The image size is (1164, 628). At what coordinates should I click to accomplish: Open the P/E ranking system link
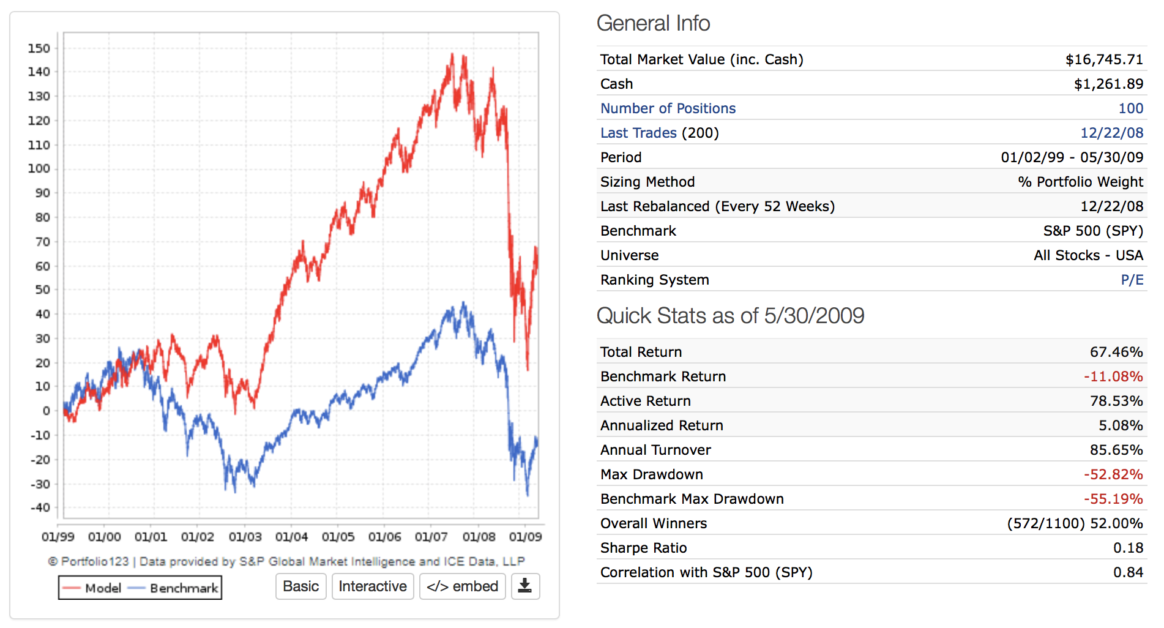tap(1132, 280)
